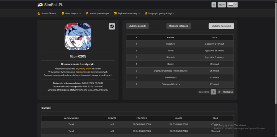Click the KONIEC column header
The height and width of the screenshot is (137, 277).
point(179,118)
